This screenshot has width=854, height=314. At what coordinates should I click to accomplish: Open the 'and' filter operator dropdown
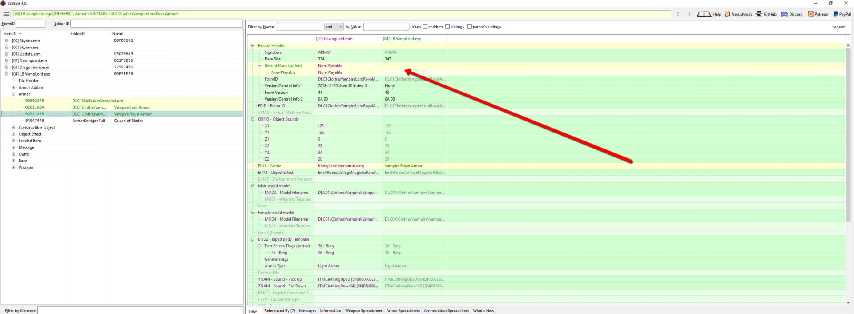coord(334,27)
